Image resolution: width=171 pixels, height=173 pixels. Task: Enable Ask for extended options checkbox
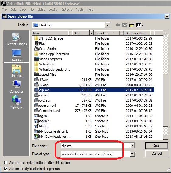tap(6, 163)
